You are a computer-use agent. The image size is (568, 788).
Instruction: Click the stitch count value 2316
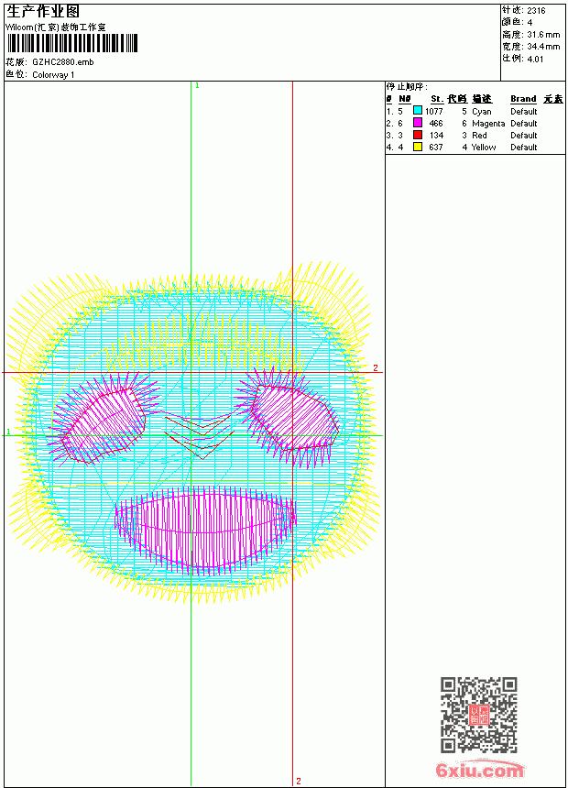pos(536,11)
